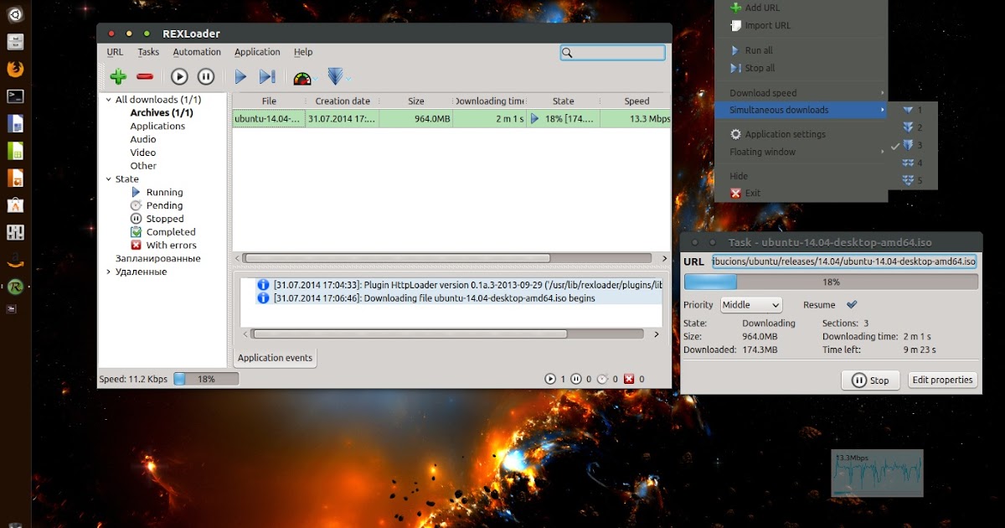Click Edit properties button
This screenshot has height=528, width=1005.
point(942,380)
